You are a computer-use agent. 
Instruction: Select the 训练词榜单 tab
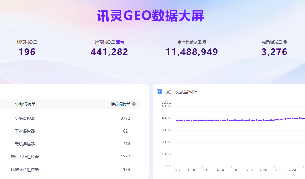click(x=25, y=104)
